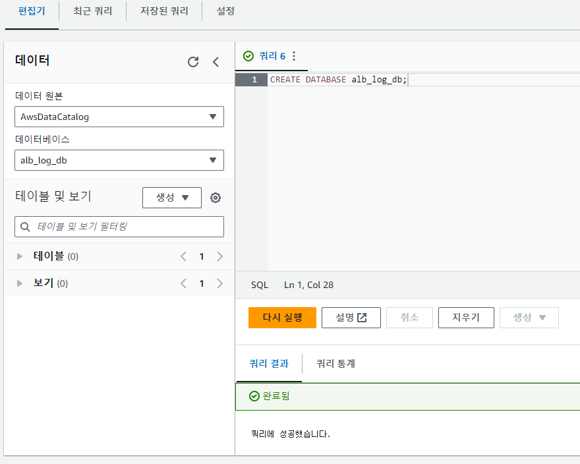
Task: Switch to the 최근 쿼리 tab
Action: point(92,12)
